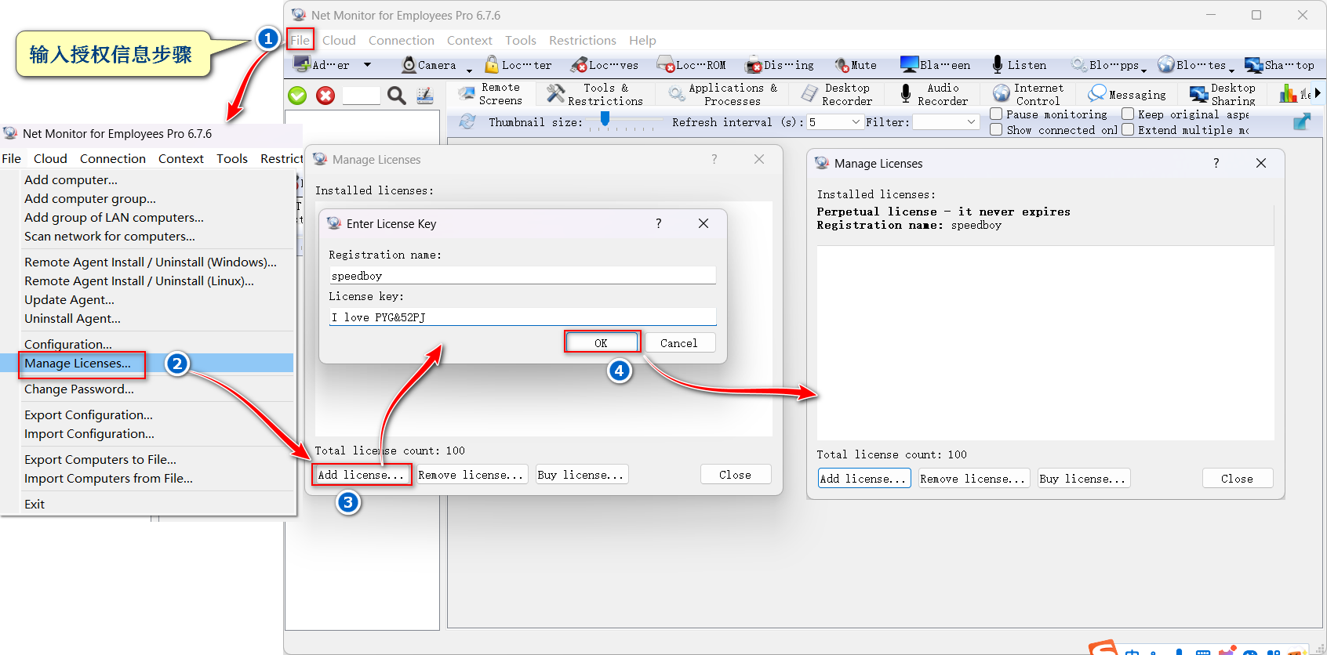Open the Restrictions menu in the main window
The width and height of the screenshot is (1327, 655).
[x=583, y=40]
